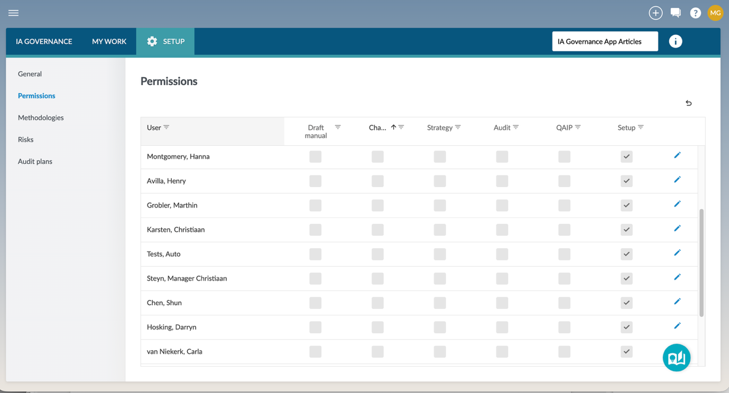Click the info icon beside app selector
729x393 pixels.
(x=675, y=42)
